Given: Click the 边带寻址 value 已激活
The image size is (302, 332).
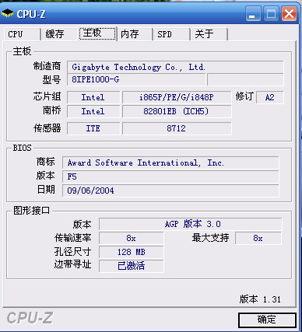Looking at the screenshot, I should coord(132,266).
